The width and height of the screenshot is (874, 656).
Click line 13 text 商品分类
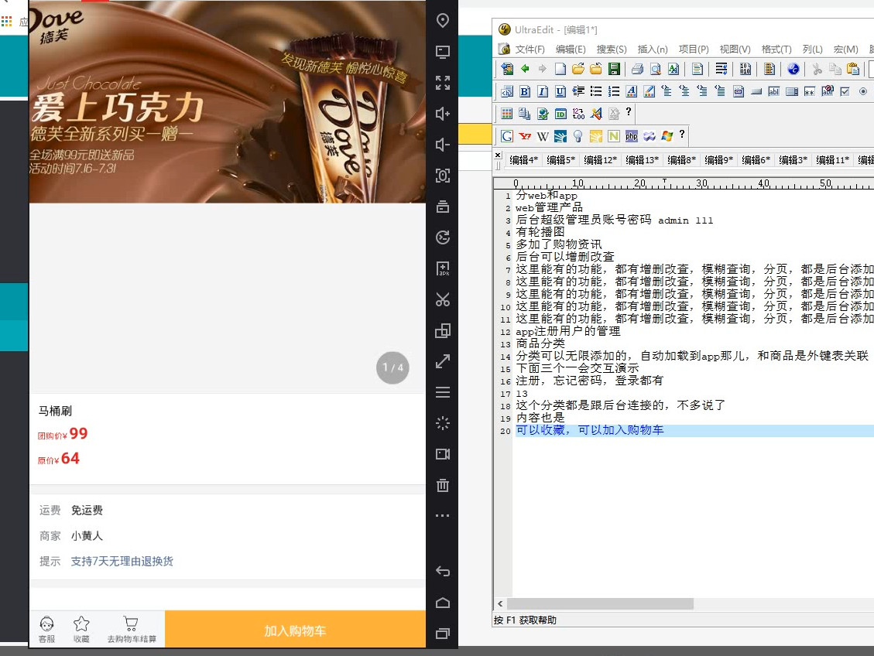pyautogui.click(x=540, y=343)
